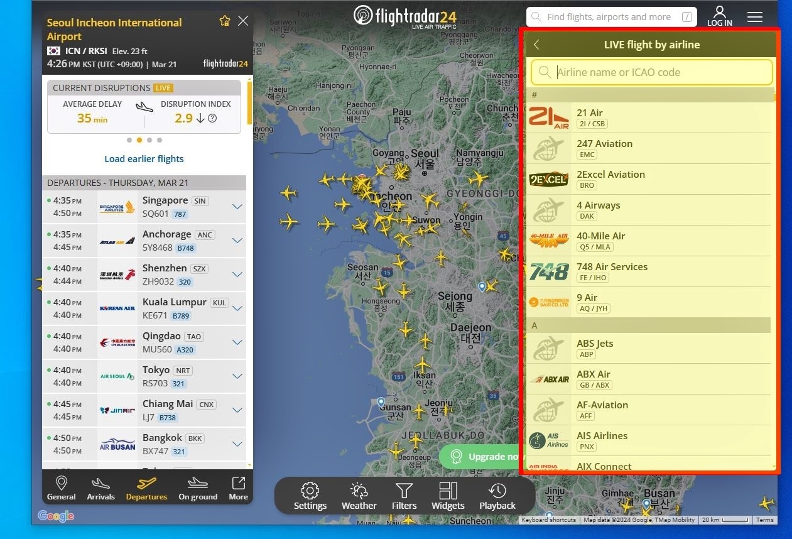Open the Widgets panel

pos(448,496)
